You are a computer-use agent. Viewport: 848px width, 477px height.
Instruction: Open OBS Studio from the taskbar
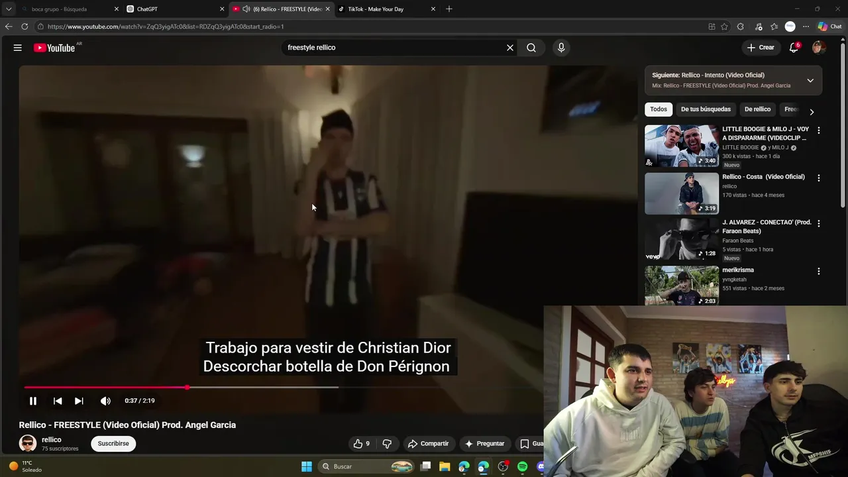coord(503,466)
